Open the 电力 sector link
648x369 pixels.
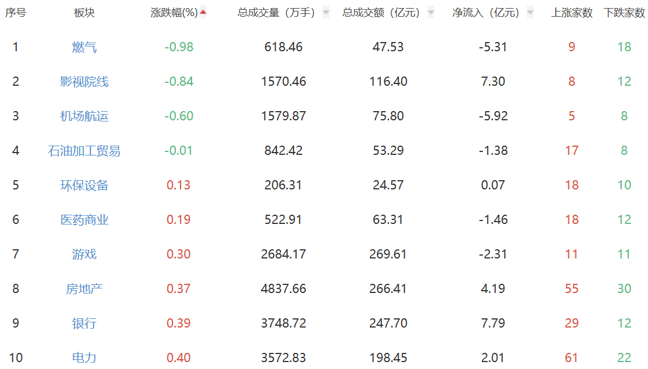click(84, 357)
